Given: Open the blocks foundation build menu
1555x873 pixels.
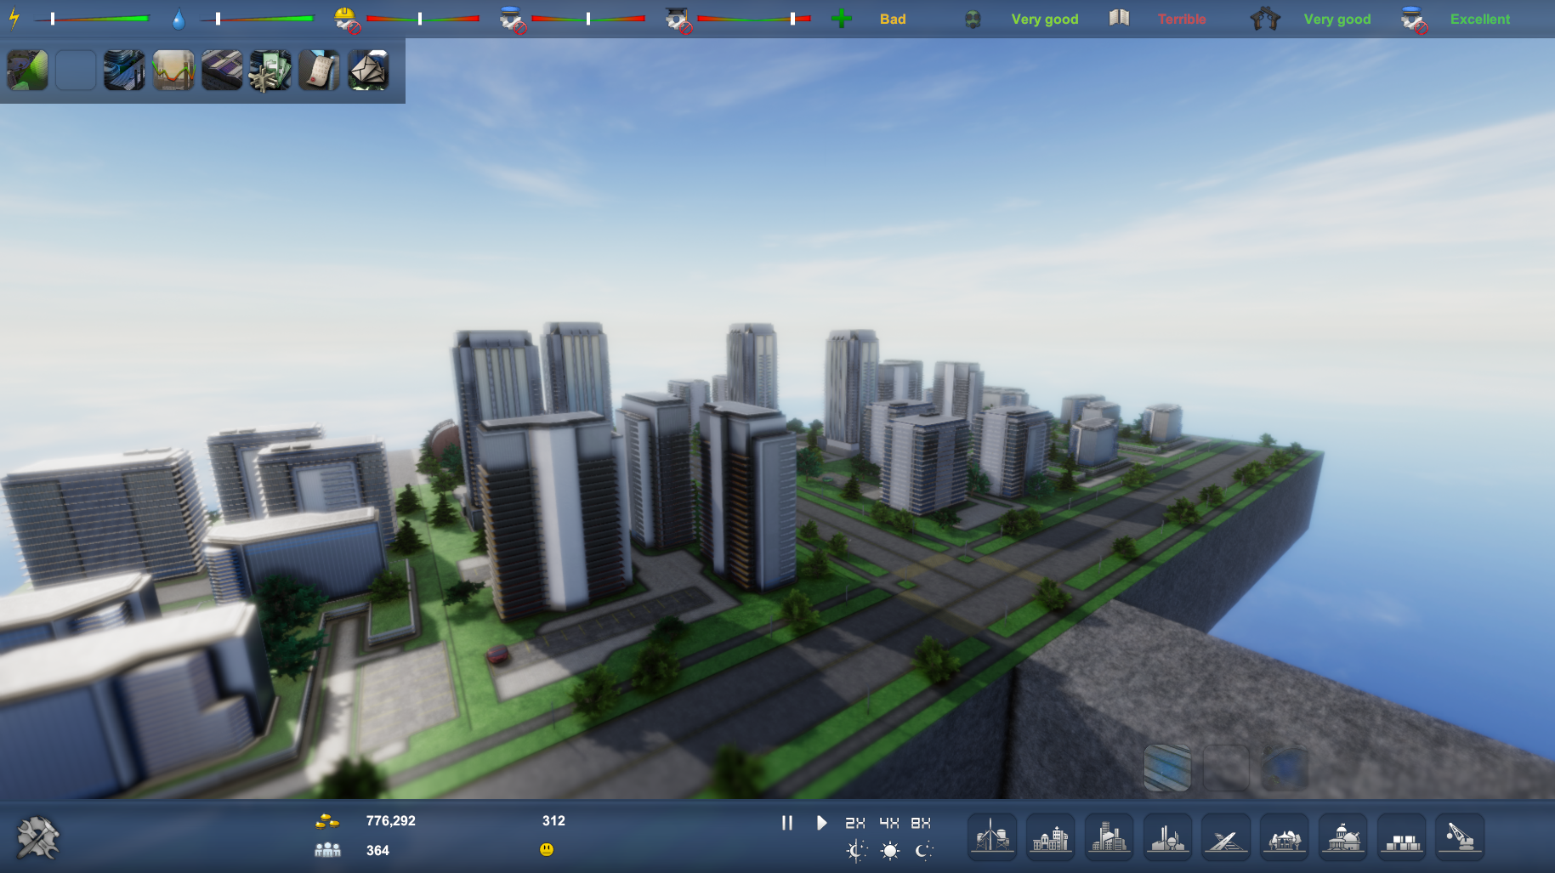Looking at the screenshot, I should 1402,836.
